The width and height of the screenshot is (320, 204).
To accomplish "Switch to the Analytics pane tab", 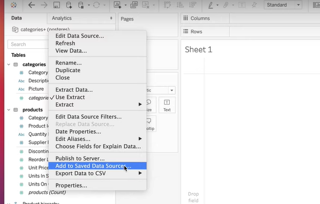I will click(x=62, y=18).
